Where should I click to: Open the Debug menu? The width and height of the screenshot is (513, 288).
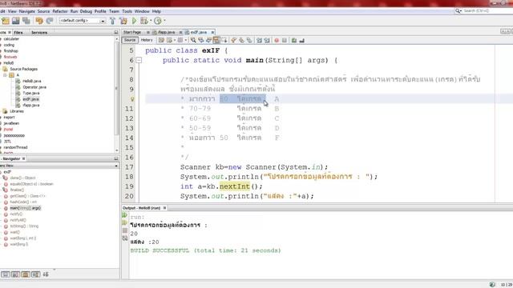(x=86, y=11)
